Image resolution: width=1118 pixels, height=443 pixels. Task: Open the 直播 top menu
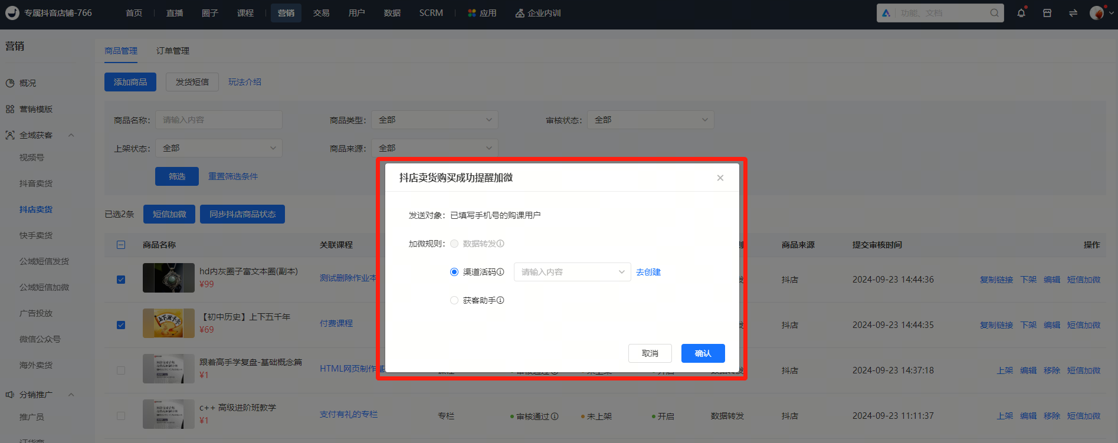[175, 13]
